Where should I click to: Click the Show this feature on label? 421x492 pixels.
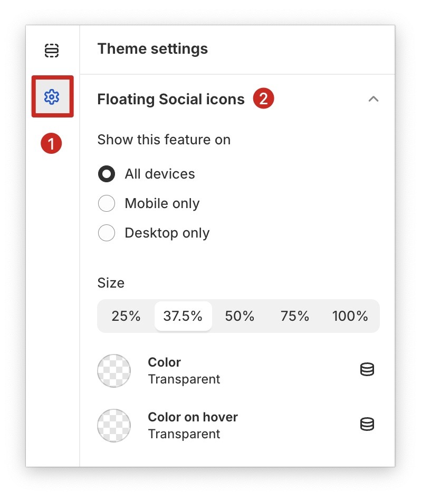164,140
